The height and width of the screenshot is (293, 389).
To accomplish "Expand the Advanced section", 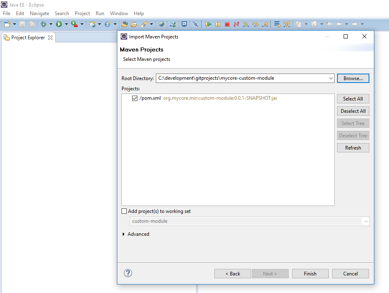I will point(124,234).
